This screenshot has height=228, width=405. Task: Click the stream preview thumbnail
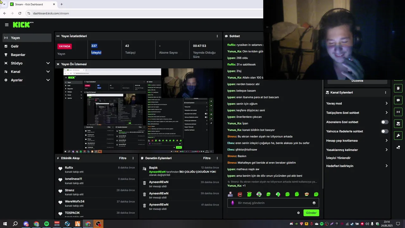(x=139, y=111)
